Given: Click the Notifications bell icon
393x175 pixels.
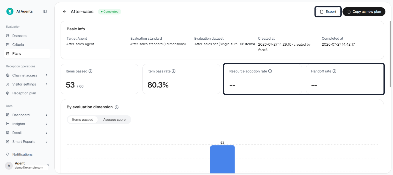Looking at the screenshot, I should pos(8,154).
